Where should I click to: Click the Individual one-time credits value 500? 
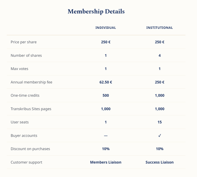tap(106, 96)
